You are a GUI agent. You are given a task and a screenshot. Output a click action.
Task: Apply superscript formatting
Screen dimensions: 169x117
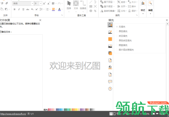37,9
